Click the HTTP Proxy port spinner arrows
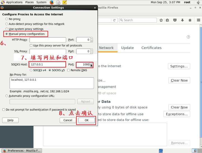This screenshot has width=202, height=153. (91, 40)
